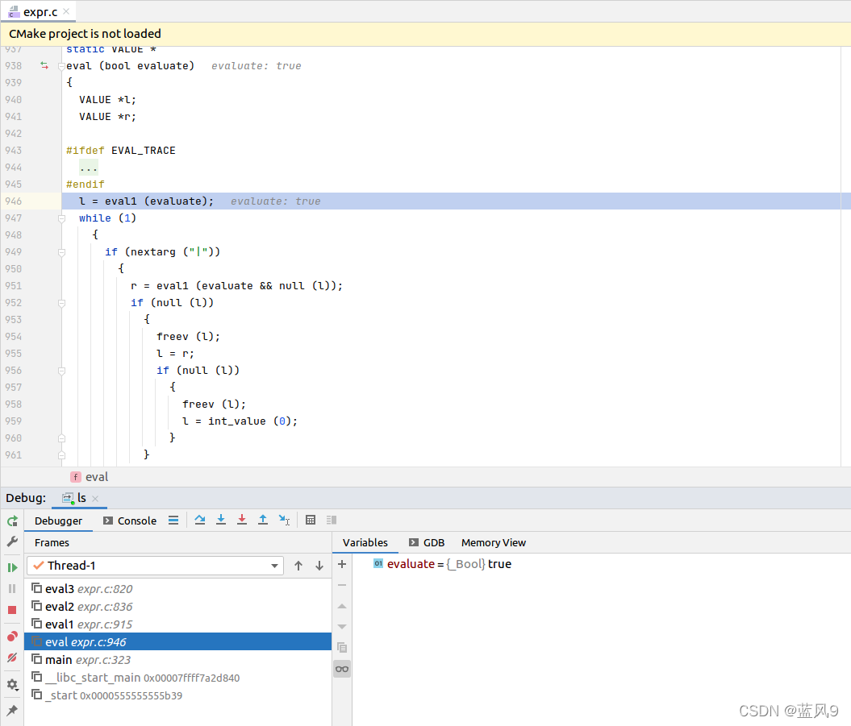This screenshot has height=726, width=851.
Task: Click Resume Program in the debug sidebar
Action: point(11,566)
